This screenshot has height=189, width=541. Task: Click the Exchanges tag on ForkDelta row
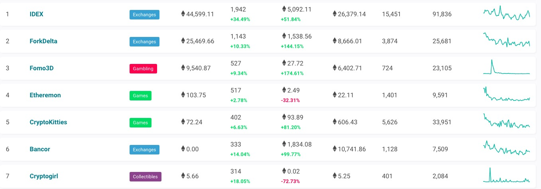point(144,42)
